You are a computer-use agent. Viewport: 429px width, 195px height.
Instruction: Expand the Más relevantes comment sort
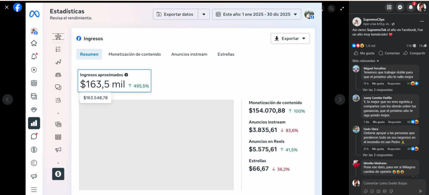click(366, 61)
